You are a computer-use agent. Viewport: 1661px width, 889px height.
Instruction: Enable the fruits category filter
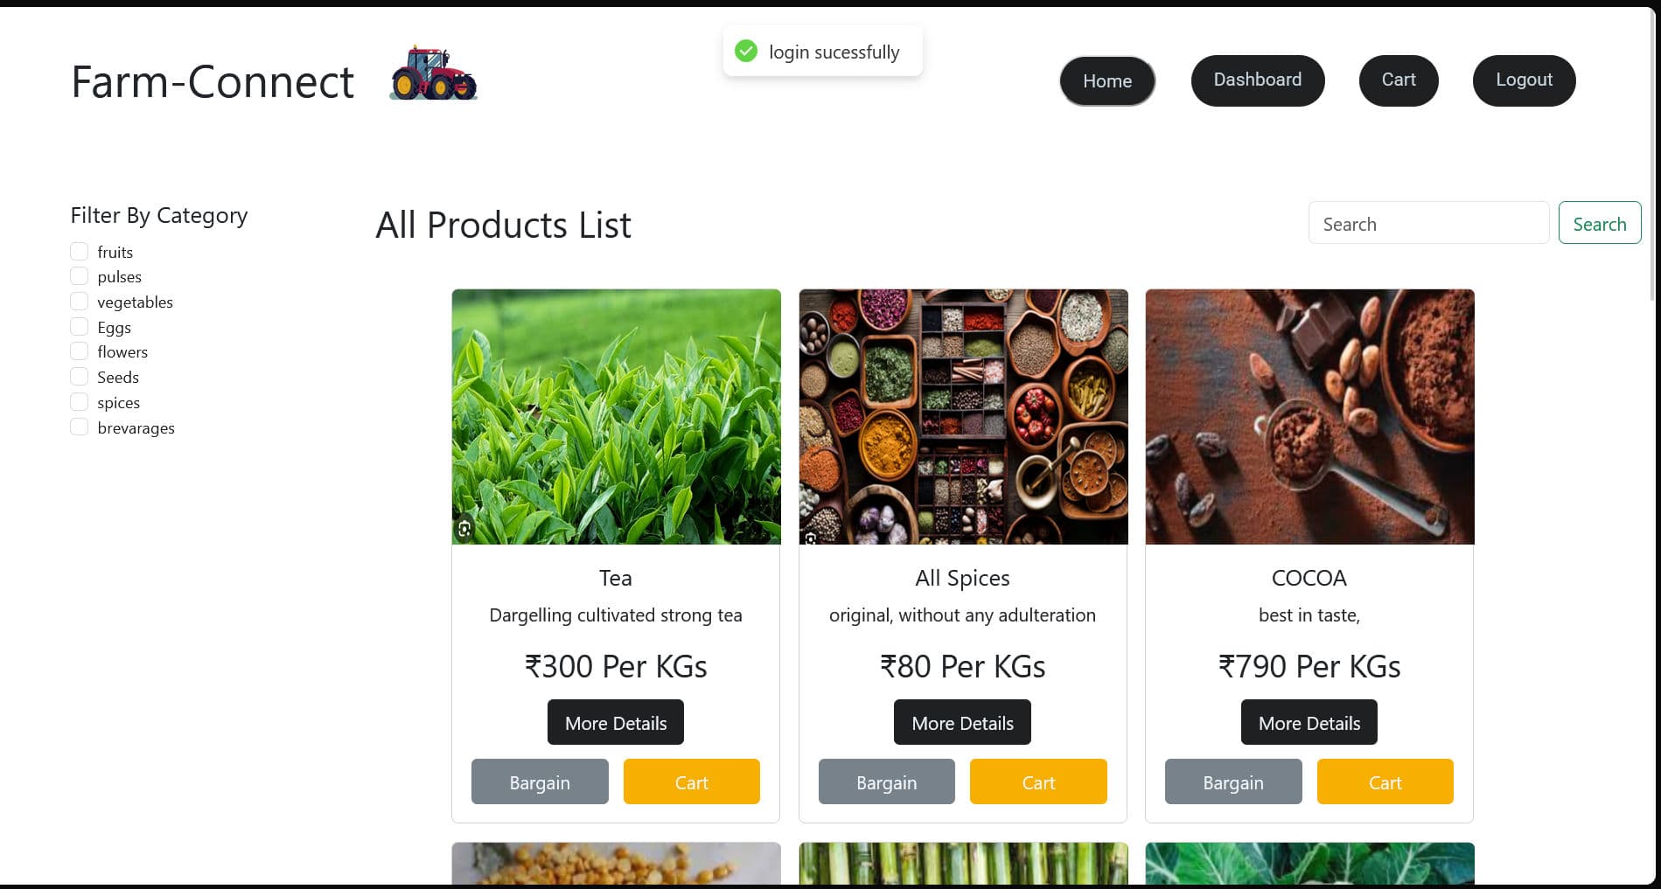point(79,251)
